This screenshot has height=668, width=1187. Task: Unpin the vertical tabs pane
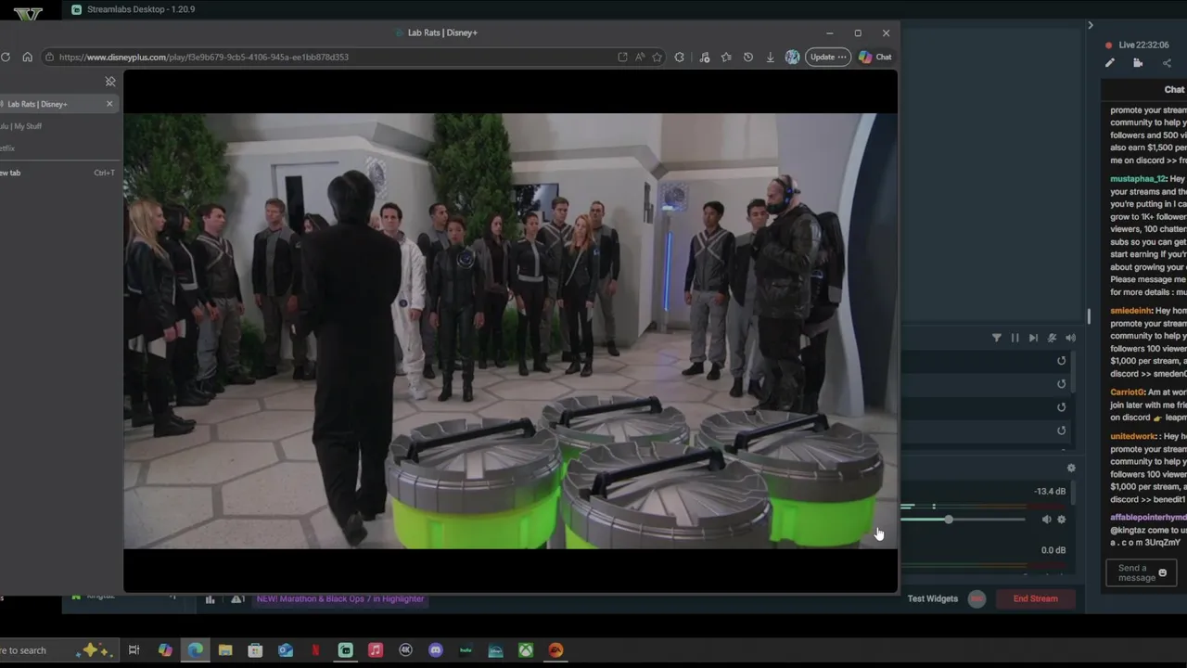pos(110,82)
